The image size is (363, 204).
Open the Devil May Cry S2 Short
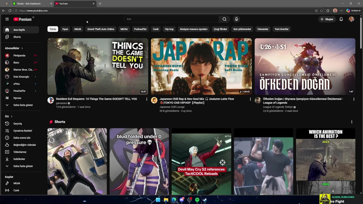point(201,161)
